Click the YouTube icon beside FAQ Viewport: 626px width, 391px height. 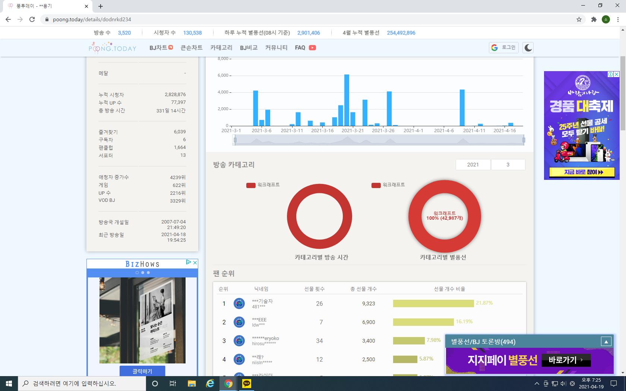[312, 48]
